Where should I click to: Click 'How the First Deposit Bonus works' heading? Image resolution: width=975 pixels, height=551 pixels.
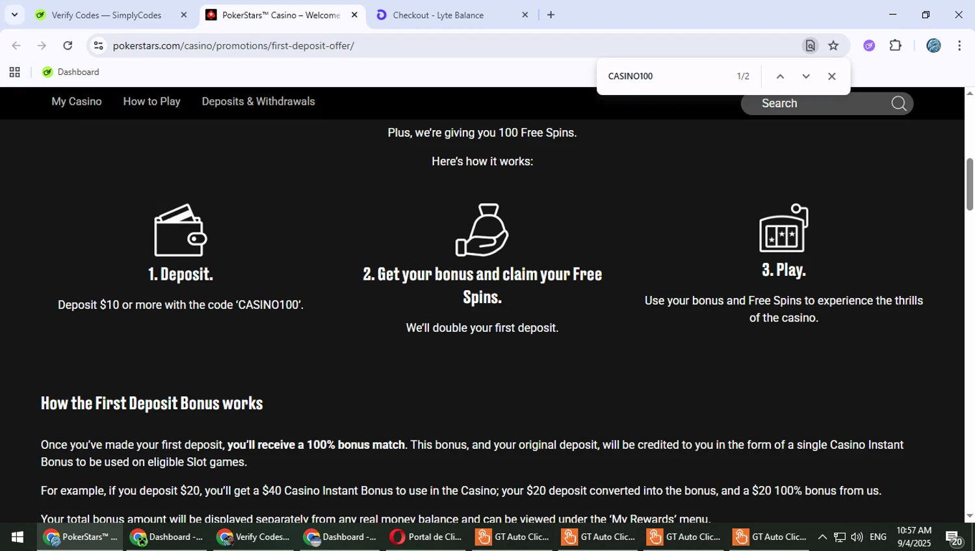151,403
